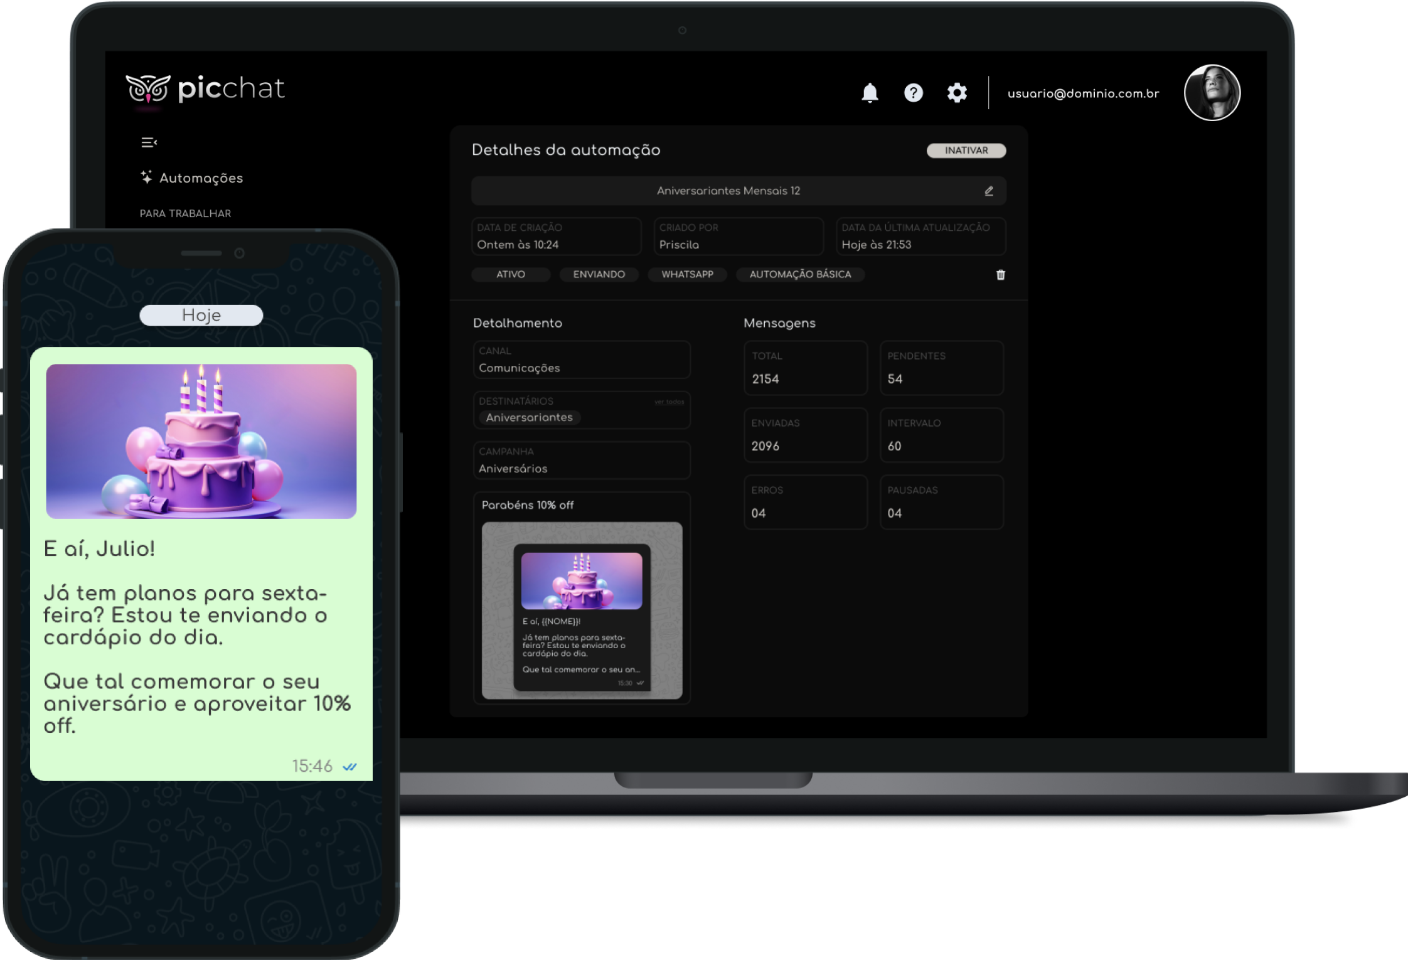This screenshot has width=1408, height=960.
Task: Open the Parabéns 10% off message preview
Action: coord(582,610)
